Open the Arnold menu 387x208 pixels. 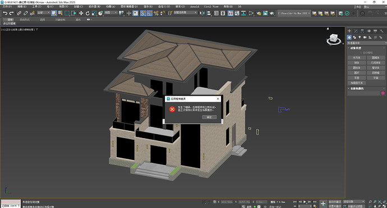(195, 7)
